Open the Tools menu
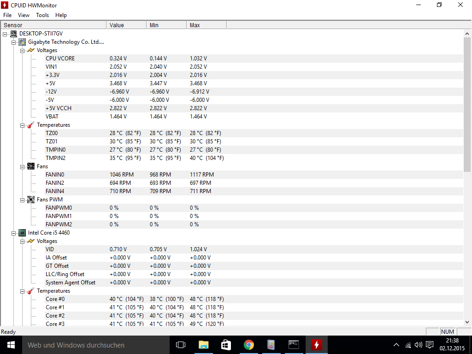The image size is (472, 354). click(x=42, y=15)
